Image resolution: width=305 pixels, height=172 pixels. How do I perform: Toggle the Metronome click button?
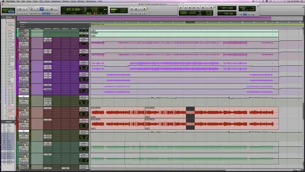click(245, 14)
